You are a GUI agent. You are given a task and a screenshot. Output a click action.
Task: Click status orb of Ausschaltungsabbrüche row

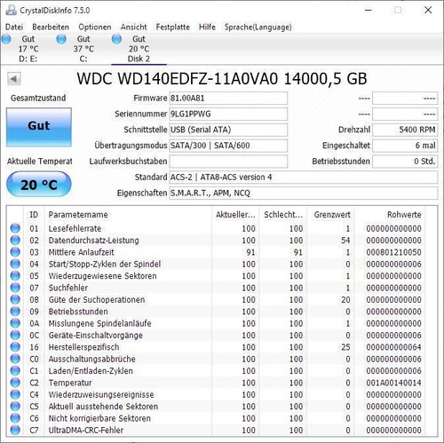coord(15,359)
